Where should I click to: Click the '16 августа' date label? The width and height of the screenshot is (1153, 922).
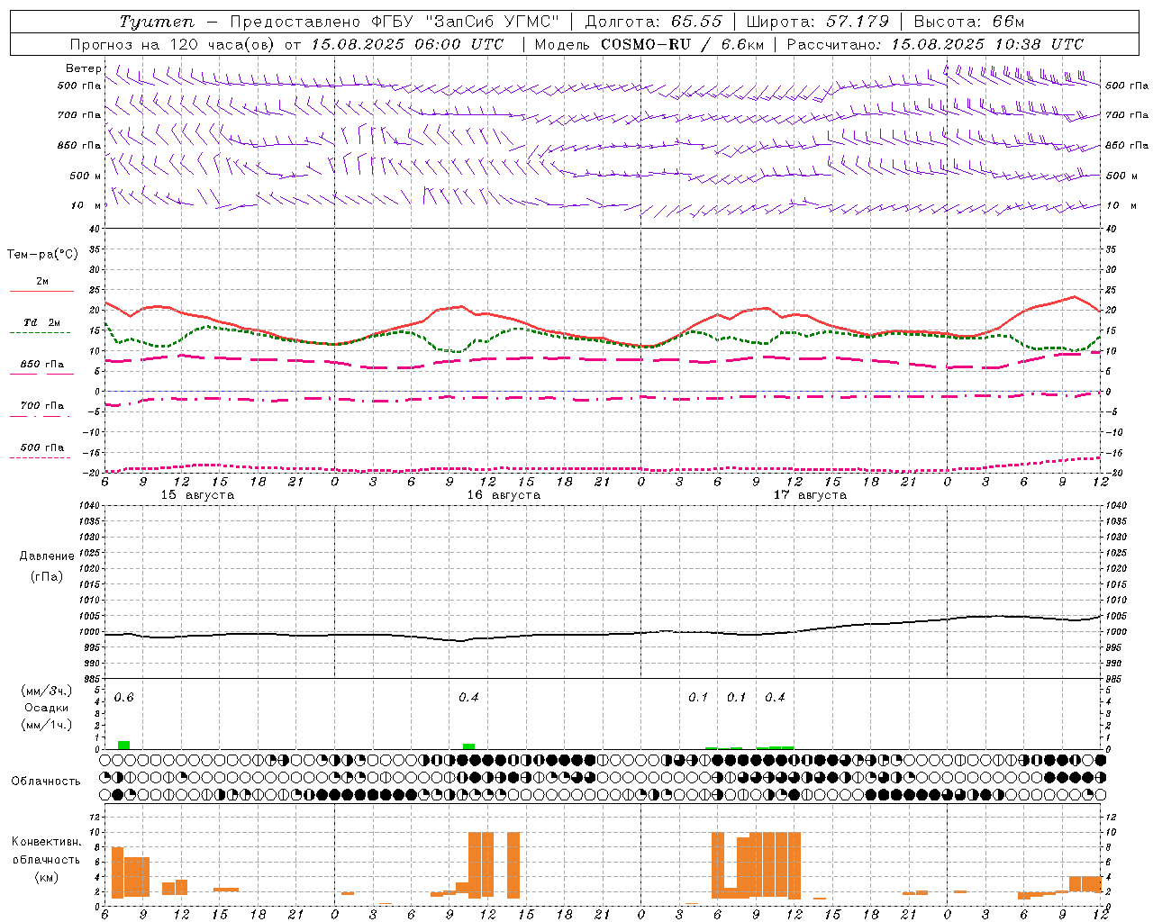coord(504,495)
